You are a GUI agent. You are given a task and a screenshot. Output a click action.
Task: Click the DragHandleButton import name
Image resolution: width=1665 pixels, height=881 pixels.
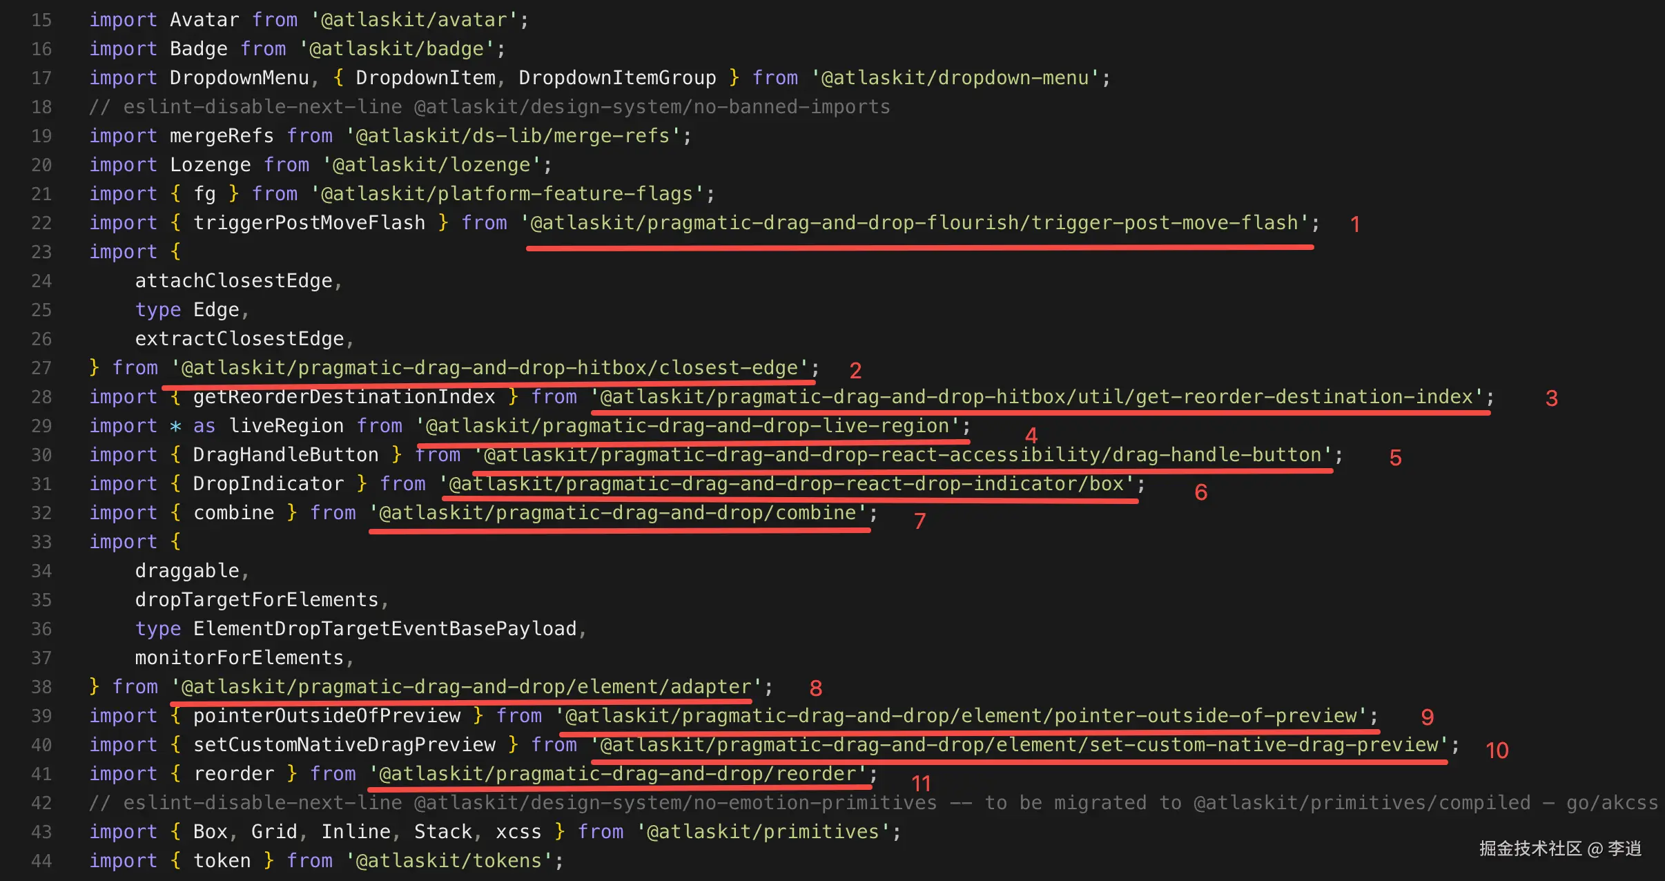(x=285, y=455)
